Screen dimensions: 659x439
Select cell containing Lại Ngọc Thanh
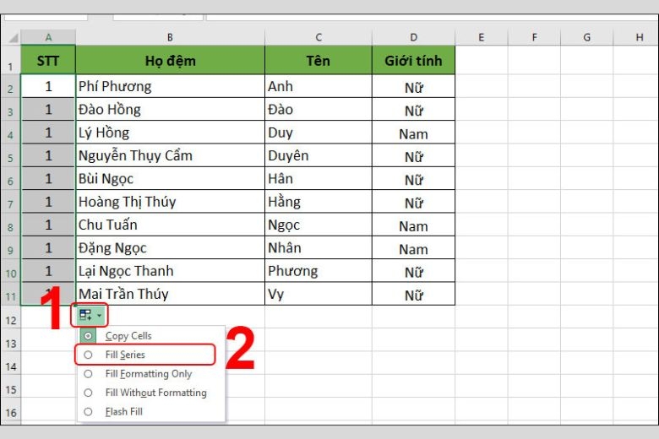tap(170, 271)
